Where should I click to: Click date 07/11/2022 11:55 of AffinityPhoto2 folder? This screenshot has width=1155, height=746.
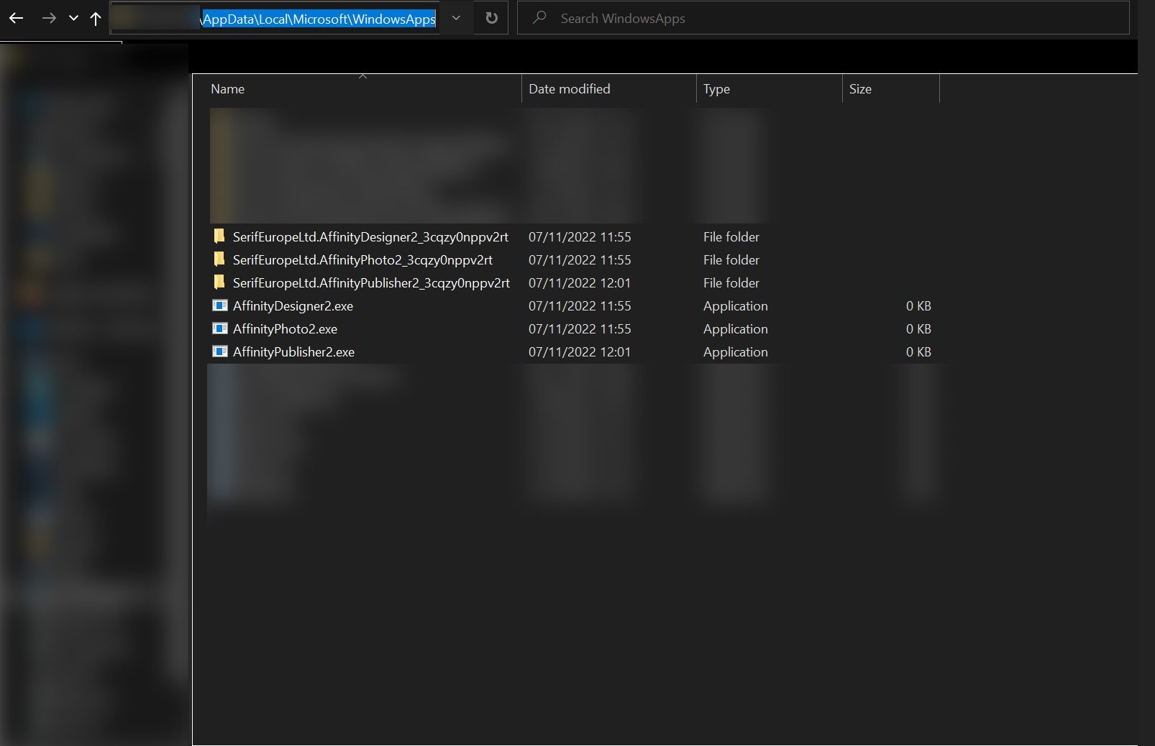(580, 259)
